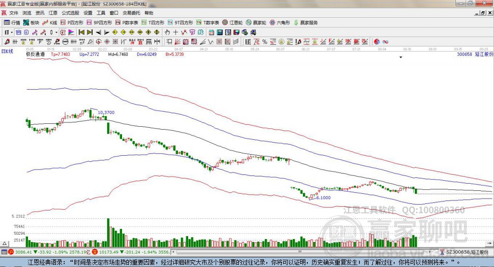The height and width of the screenshot is (267, 494).
Task: Open the 江恩轮 tool
Action: [x=233, y=23]
